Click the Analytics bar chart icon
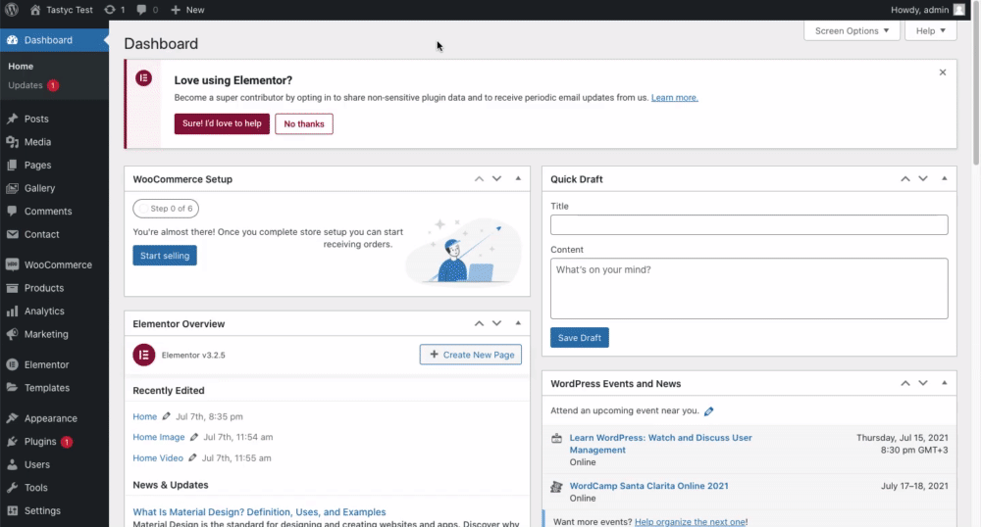981x527 pixels. (x=12, y=311)
